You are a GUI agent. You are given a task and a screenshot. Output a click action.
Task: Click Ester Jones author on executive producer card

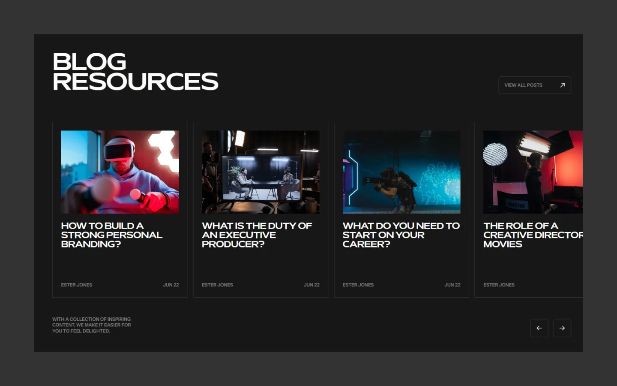click(x=217, y=285)
